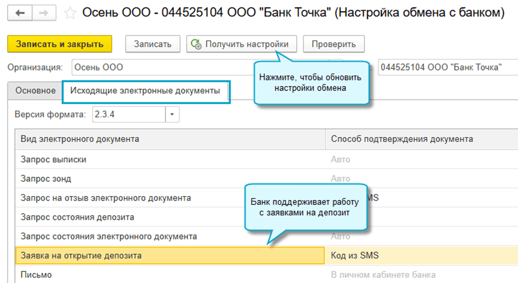The width and height of the screenshot is (518, 283).
Task: Click 'Авто' value for 'Запрос выписки'
Action: 340,159
